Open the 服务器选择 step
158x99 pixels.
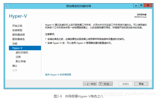tap(19, 35)
